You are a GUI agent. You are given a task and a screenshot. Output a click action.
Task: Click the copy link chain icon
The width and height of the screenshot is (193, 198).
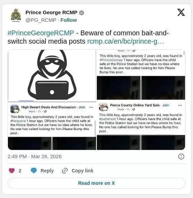[65, 171]
